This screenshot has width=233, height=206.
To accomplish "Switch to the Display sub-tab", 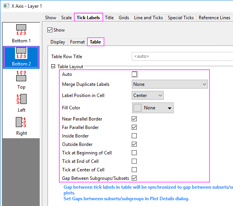I will click(58, 42).
